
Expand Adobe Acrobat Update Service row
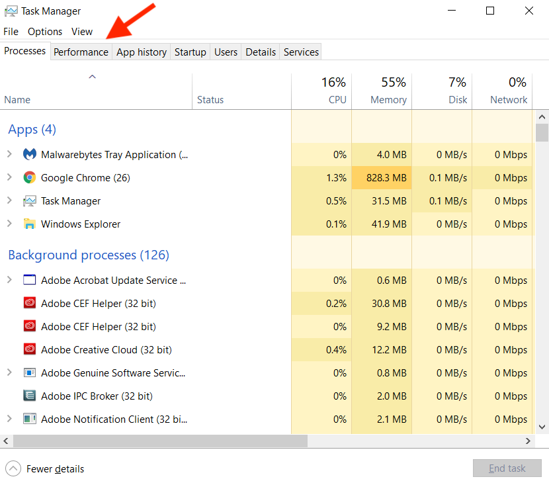click(x=9, y=280)
